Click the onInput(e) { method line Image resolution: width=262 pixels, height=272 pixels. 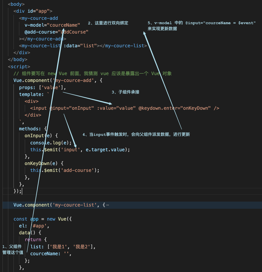click(x=41, y=136)
